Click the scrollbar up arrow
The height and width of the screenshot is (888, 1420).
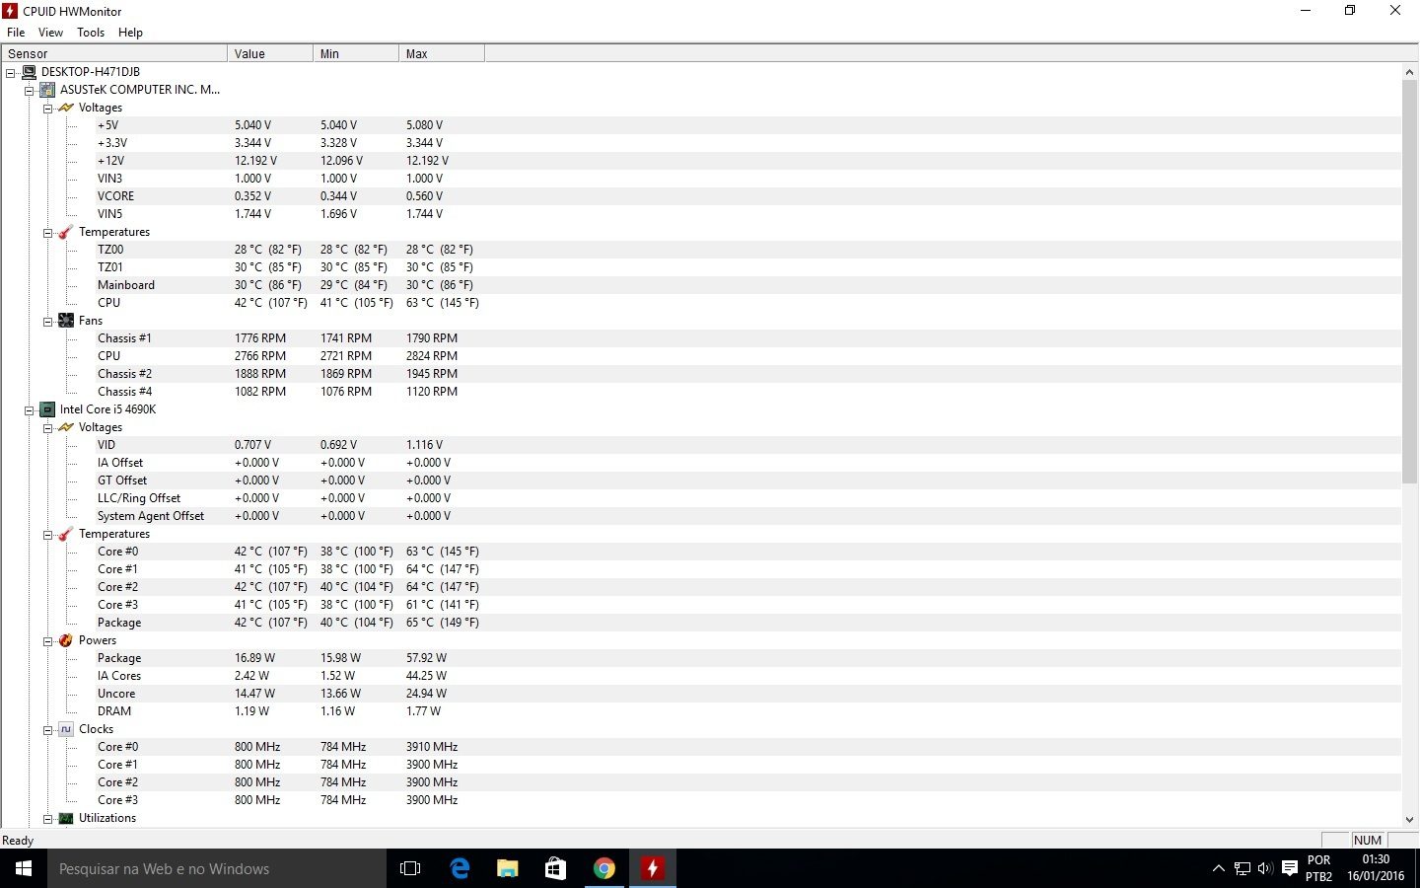(x=1409, y=72)
